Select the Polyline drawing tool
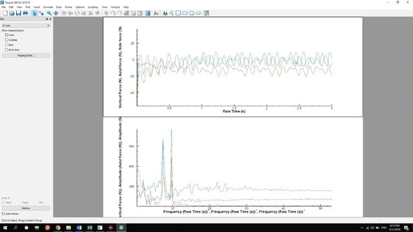The image size is (413, 232). [172, 13]
